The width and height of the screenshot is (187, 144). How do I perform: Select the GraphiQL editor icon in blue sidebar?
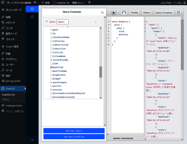click(x=32, y=10)
